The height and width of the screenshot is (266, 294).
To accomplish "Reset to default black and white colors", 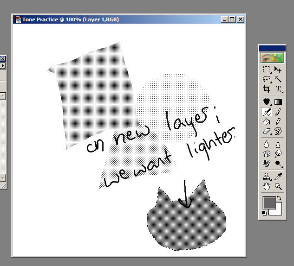I will [264, 213].
